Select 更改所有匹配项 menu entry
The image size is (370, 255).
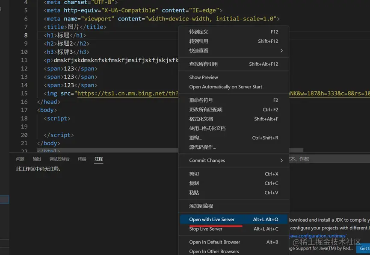(x=234, y=110)
